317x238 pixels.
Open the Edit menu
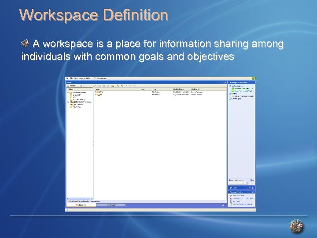[71, 78]
